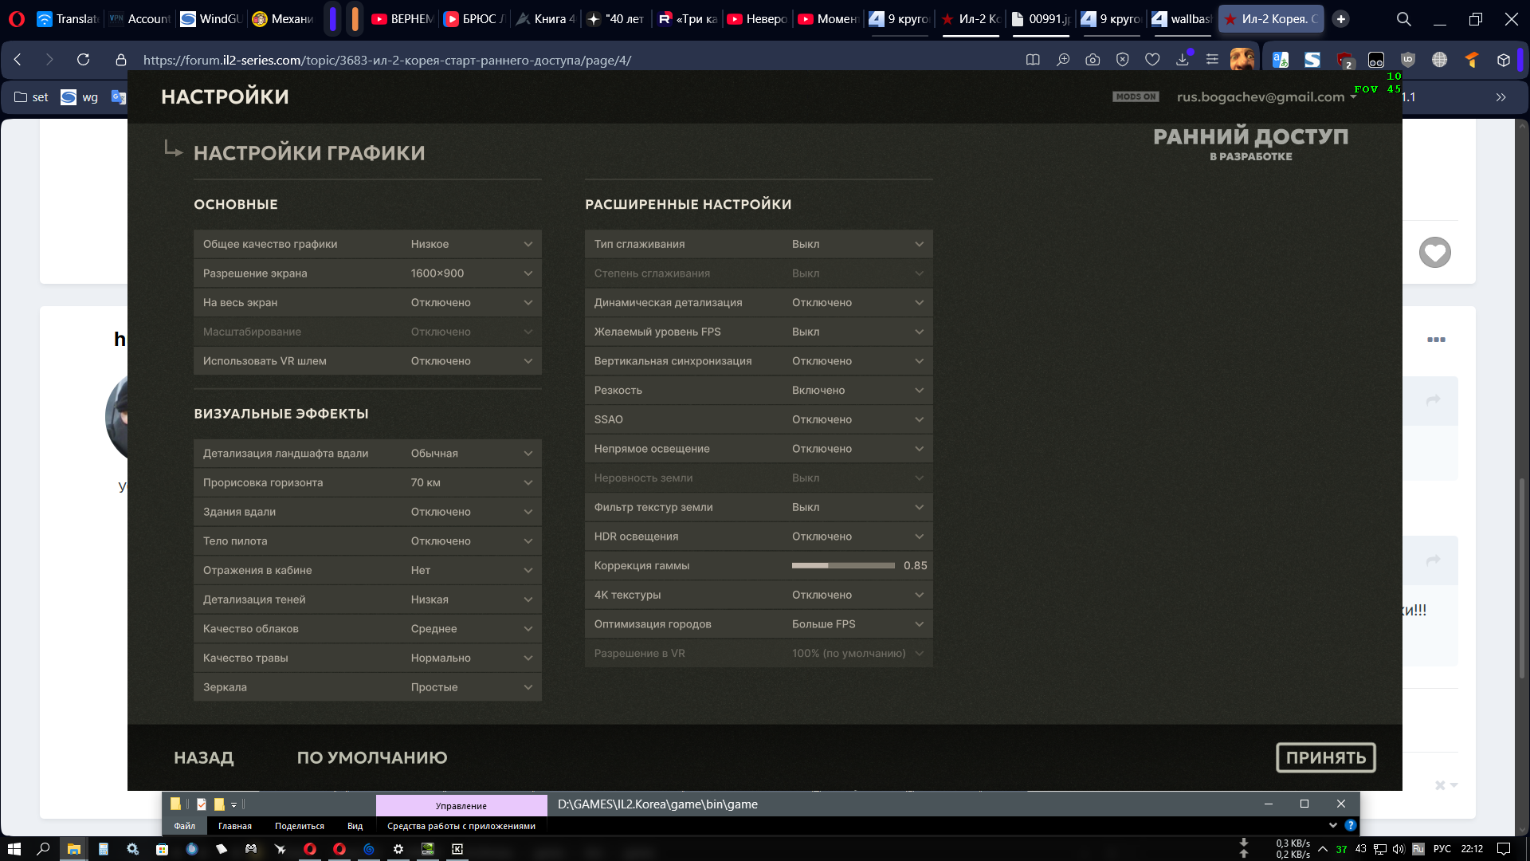This screenshot has width=1530, height=861.
Task: Open account email dropdown rus.bogachev@gmail.com
Action: pyautogui.click(x=1267, y=96)
